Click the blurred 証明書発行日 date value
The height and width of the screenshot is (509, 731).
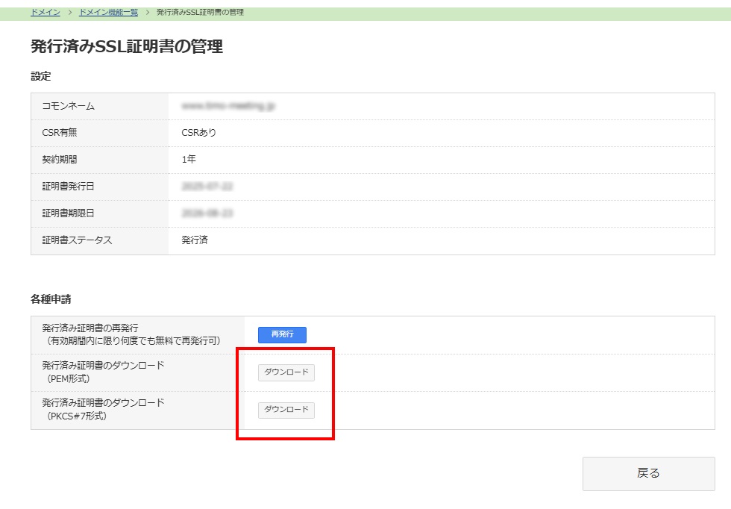coord(207,187)
